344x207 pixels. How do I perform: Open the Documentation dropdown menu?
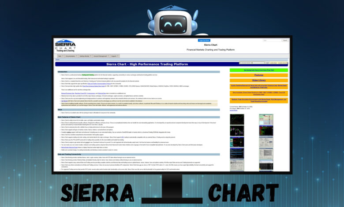[x=71, y=56]
